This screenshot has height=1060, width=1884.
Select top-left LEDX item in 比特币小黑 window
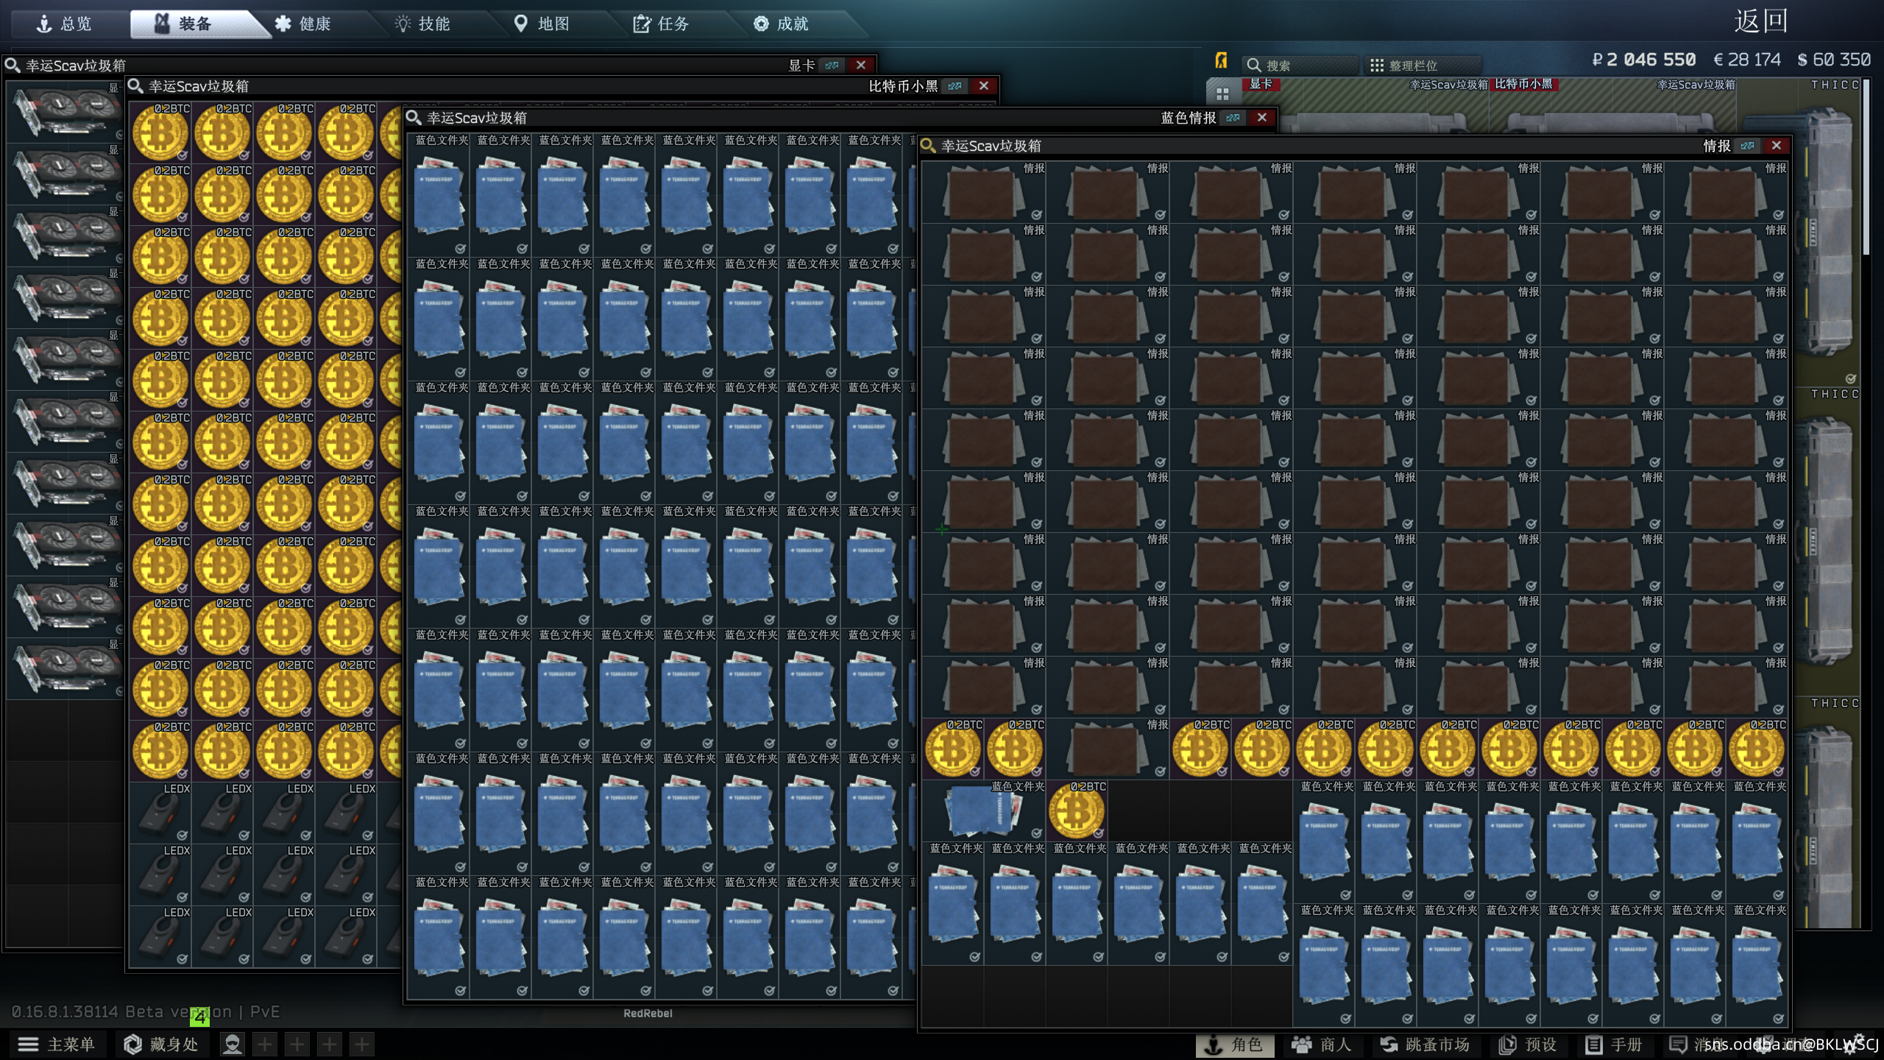click(160, 813)
